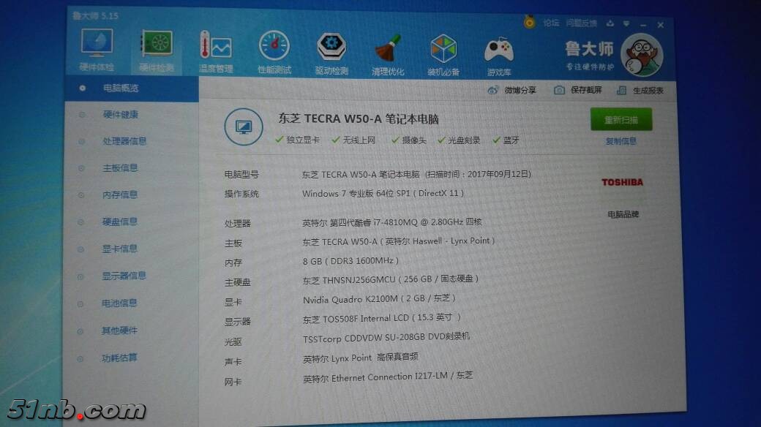Open the 清理优化 cleanup broom tool
Screen dimensions: 761x427
[x=388, y=55]
